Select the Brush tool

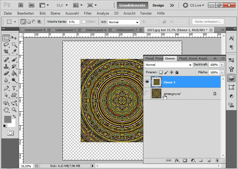coord(14,60)
